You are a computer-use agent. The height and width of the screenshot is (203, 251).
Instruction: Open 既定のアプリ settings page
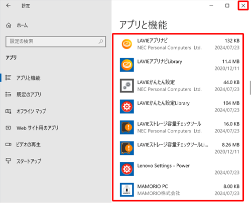pyautogui.click(x=29, y=94)
